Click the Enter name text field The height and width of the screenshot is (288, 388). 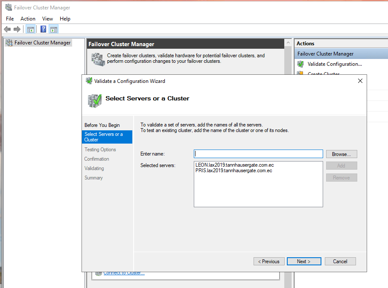pyautogui.click(x=258, y=154)
